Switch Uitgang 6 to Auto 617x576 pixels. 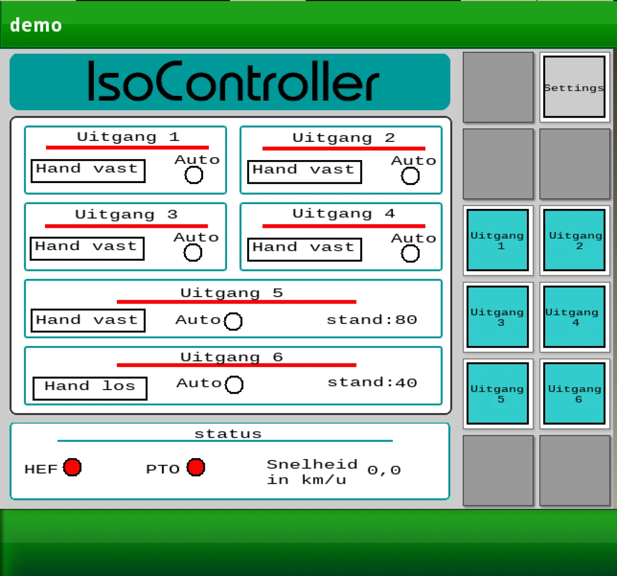(x=234, y=385)
